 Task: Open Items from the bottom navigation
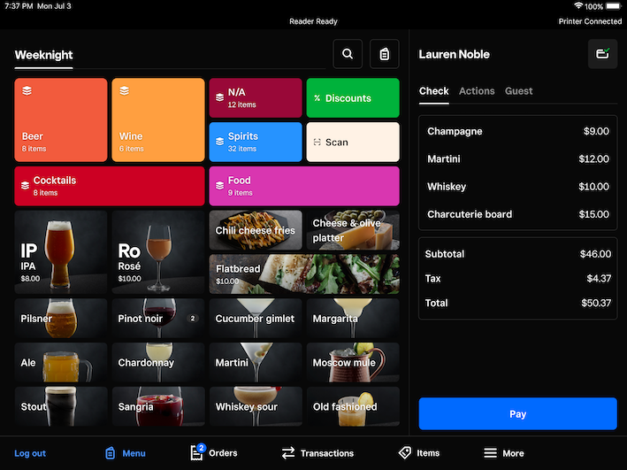(x=419, y=452)
